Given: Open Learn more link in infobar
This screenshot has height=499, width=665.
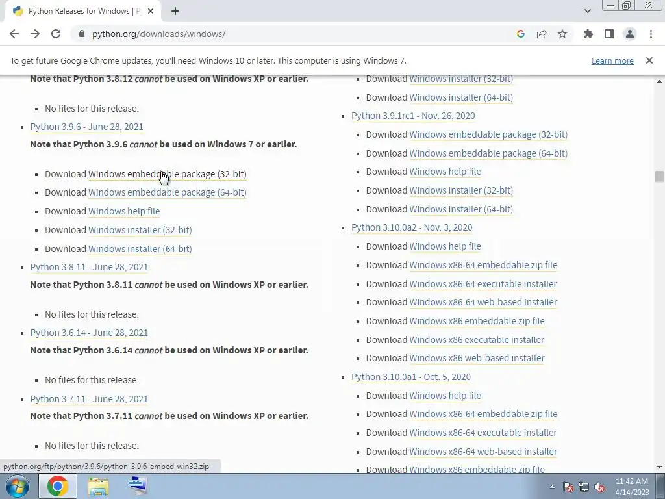Looking at the screenshot, I should [612, 60].
